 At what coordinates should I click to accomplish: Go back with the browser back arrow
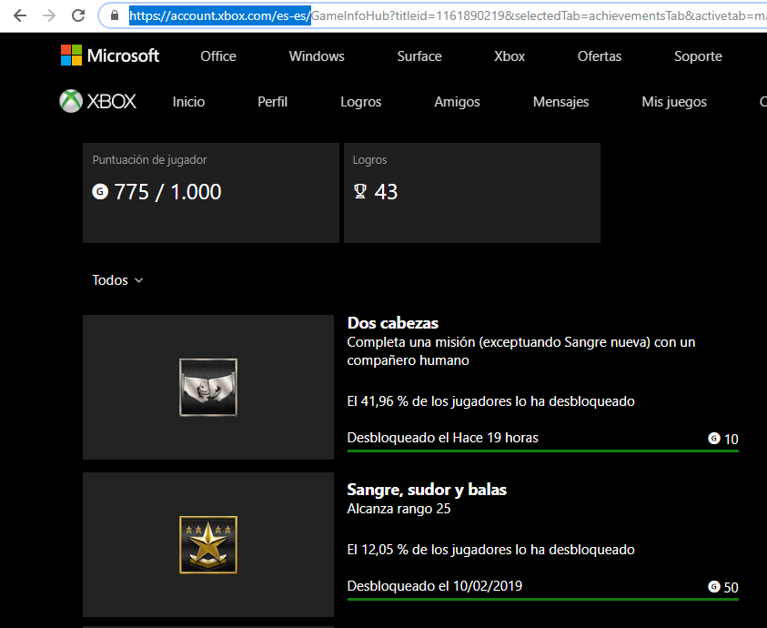20,15
